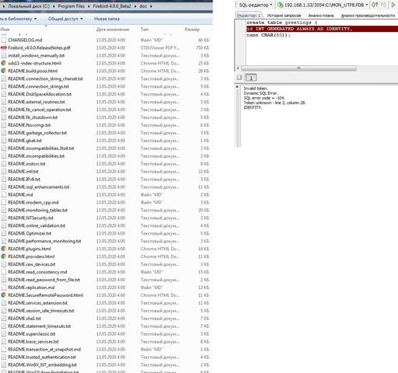The image size is (398, 373).
Task: Click the query plan question-mark icon
Action: [375, 5]
